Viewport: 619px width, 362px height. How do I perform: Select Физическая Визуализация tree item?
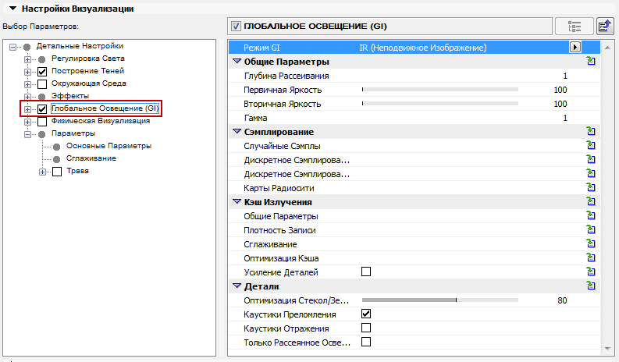coord(100,121)
